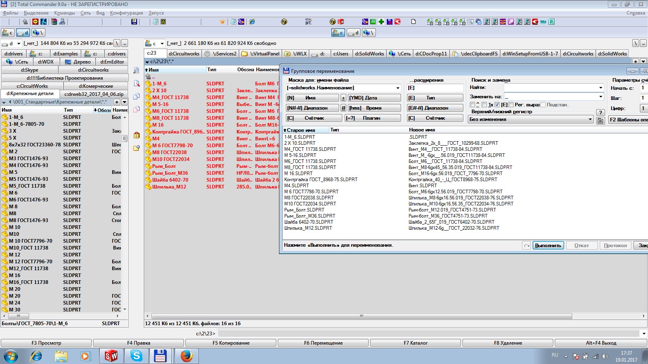Click the '[=?] Плагин' button
This screenshot has width=648, height=364.
[373, 118]
